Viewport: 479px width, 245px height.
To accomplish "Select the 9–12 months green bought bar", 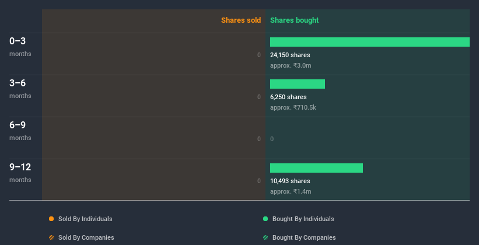I will (x=316, y=168).
